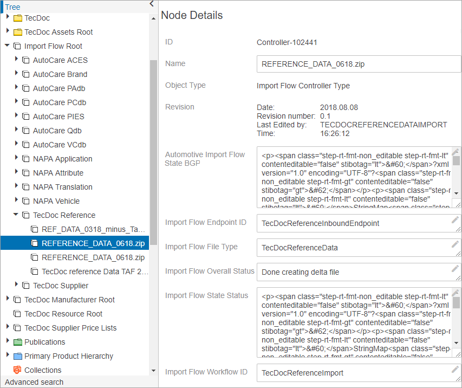
Task: Collapse the Tree panel with chevron
Action: pyautogui.click(x=152, y=4)
